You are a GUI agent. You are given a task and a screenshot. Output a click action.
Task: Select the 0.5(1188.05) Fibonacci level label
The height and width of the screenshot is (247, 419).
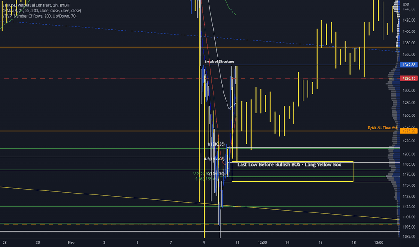tap(214, 159)
